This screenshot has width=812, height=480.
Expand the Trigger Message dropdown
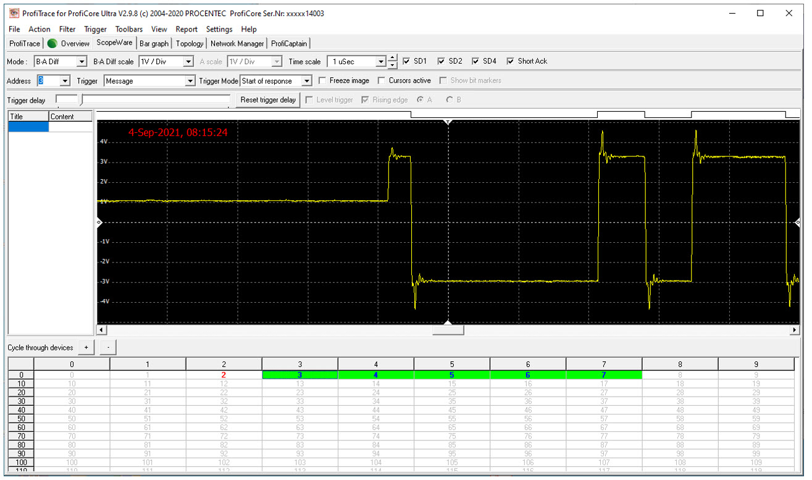point(190,81)
